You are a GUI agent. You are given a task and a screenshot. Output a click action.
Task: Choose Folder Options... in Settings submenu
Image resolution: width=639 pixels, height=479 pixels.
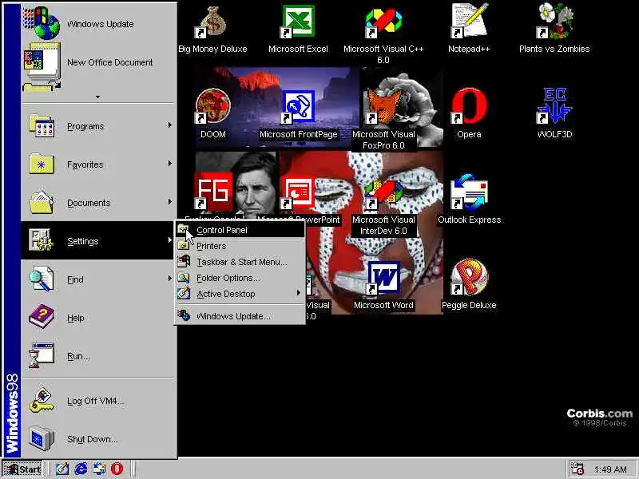[x=240, y=278]
